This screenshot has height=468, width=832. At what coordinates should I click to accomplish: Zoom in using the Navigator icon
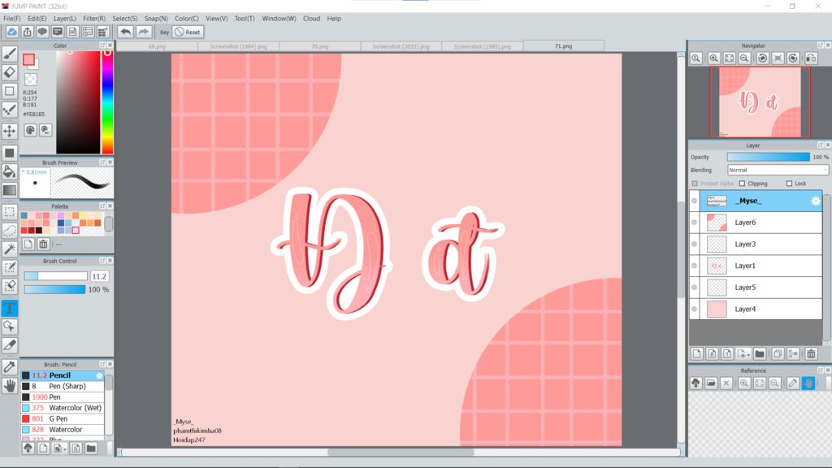coord(713,58)
